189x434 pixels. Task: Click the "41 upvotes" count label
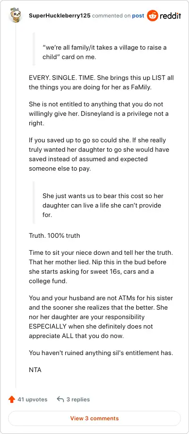[33, 399]
